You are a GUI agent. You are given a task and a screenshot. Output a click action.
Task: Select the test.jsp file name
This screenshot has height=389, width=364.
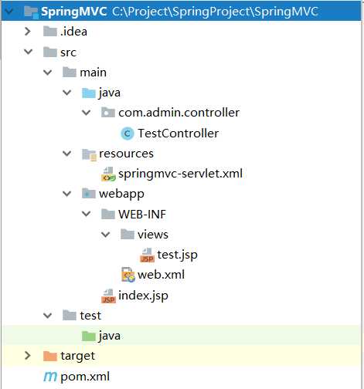[x=178, y=255]
